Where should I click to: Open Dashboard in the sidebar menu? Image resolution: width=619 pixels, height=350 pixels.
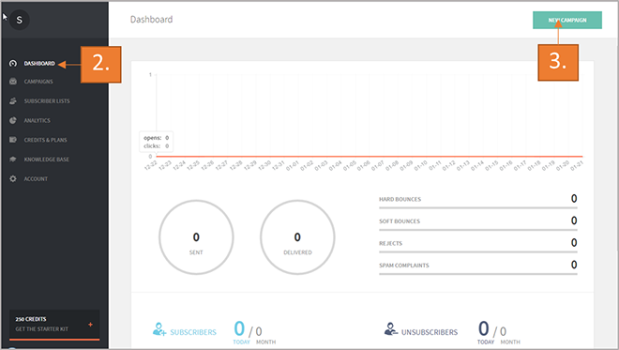(x=39, y=63)
